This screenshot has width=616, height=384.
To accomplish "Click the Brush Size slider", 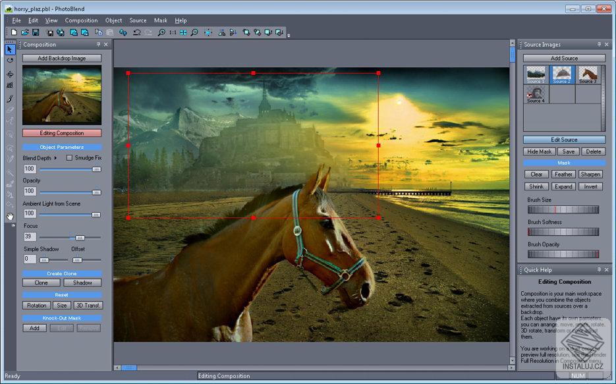I will pyautogui.click(x=563, y=209).
